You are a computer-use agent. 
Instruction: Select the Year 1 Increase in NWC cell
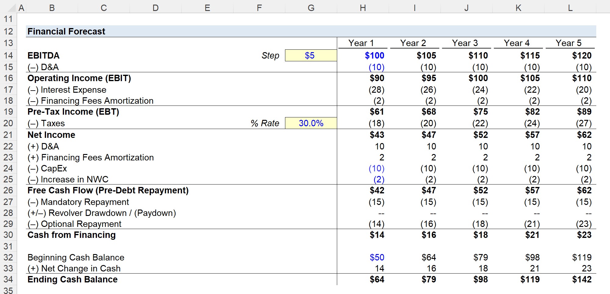pyautogui.click(x=363, y=179)
